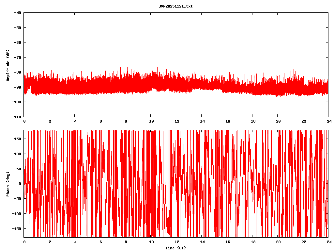
Task: Click hour 10 tick label under the phase plot
Action: click(151, 242)
